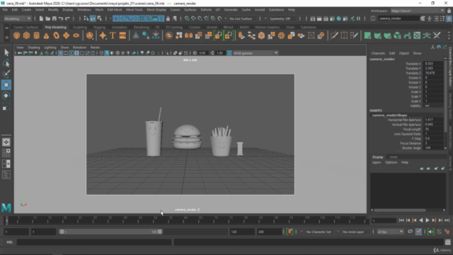Undo the last action via toolbar arrow
453x255 pixels.
click(61, 18)
